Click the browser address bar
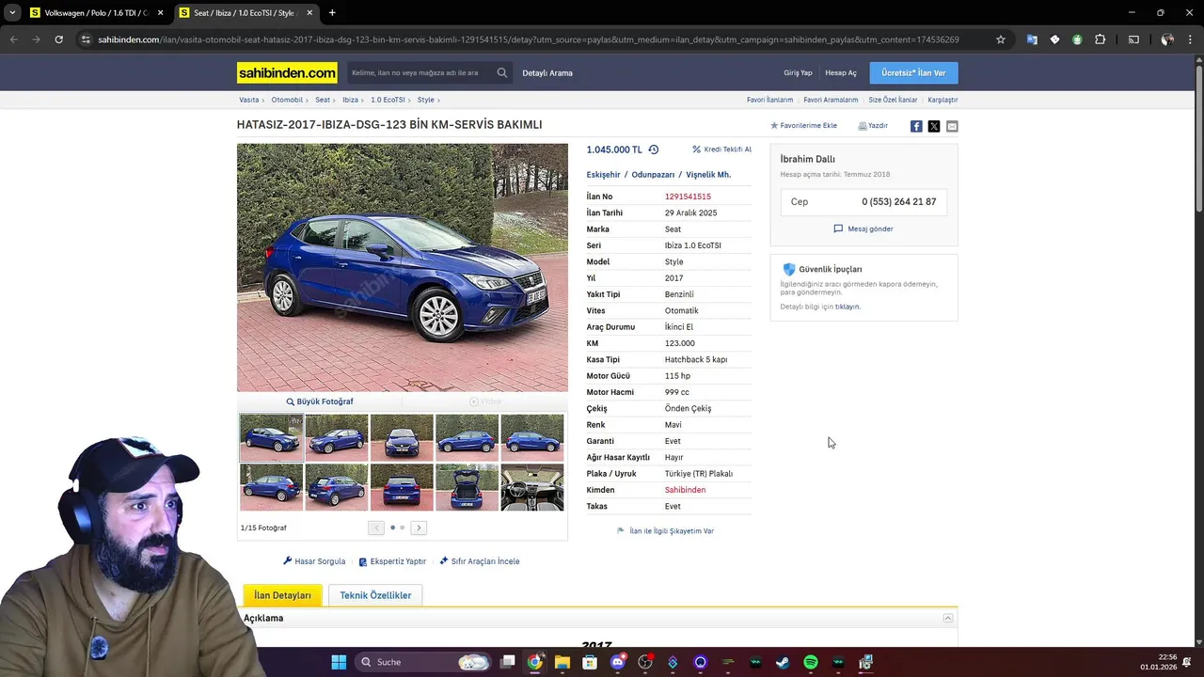 tap(527, 39)
